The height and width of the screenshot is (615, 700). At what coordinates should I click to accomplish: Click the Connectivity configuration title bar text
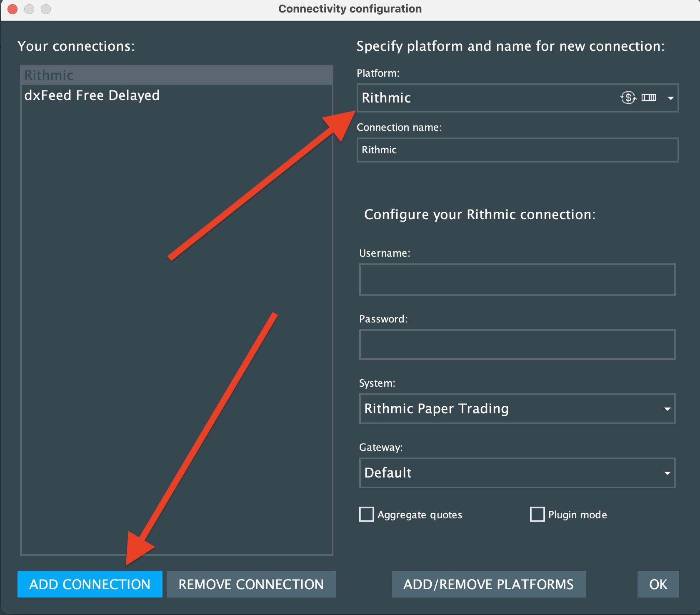coord(350,9)
